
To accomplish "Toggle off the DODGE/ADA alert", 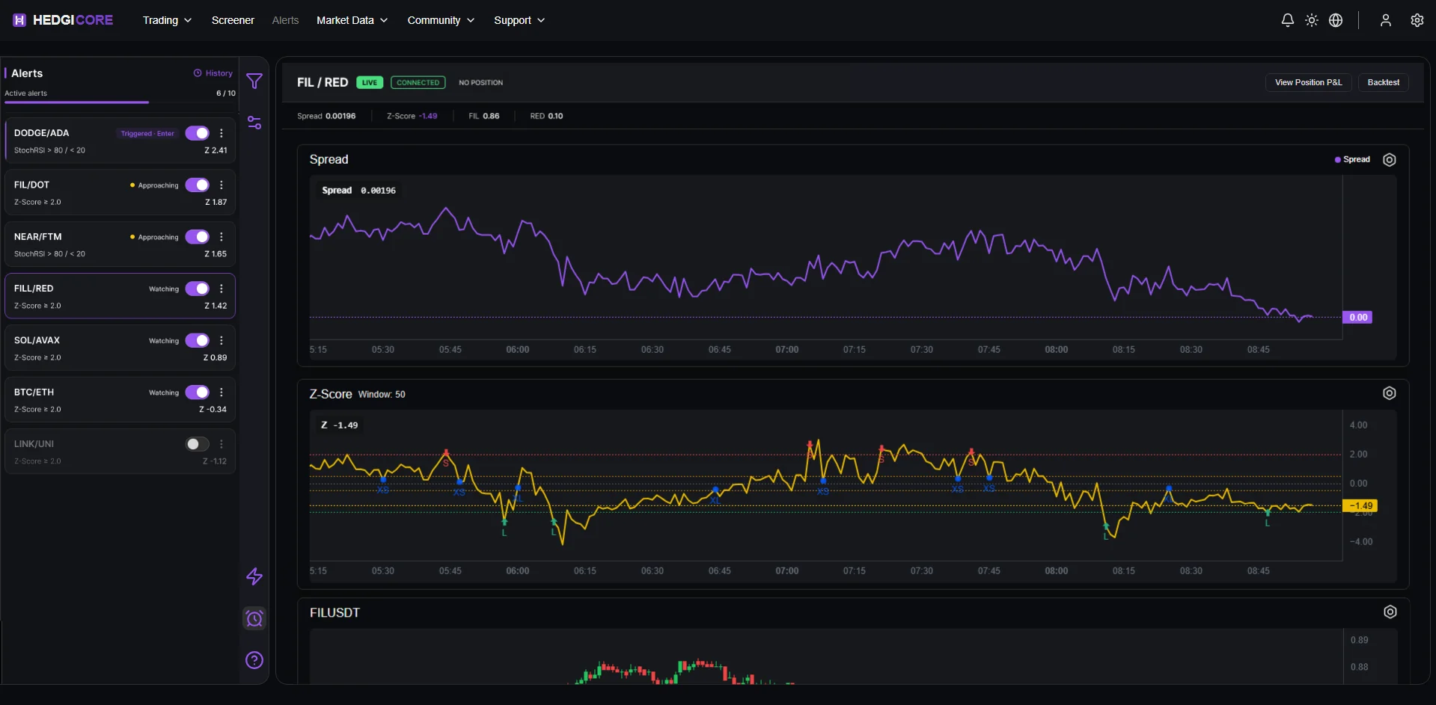I will tap(198, 133).
